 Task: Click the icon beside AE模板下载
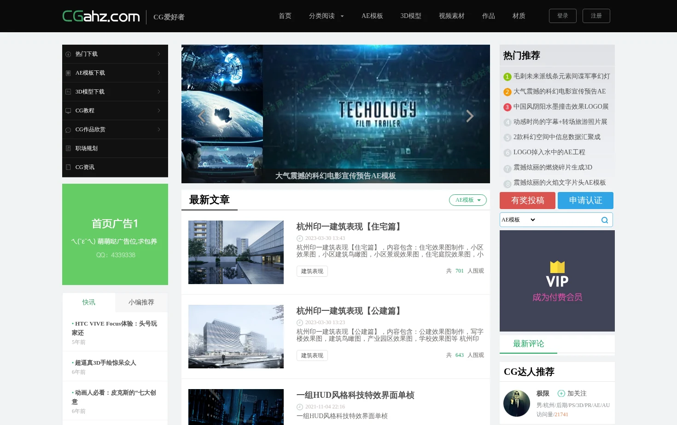pyautogui.click(x=68, y=73)
